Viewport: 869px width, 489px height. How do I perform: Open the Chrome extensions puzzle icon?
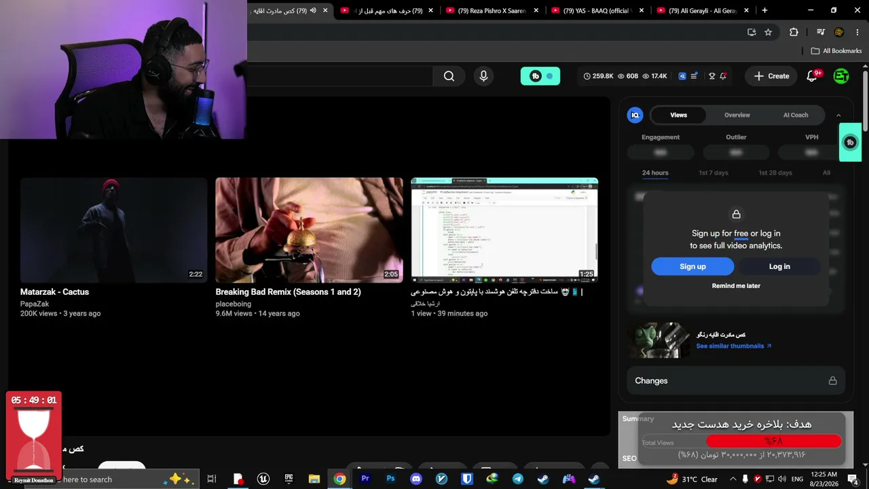tap(794, 32)
